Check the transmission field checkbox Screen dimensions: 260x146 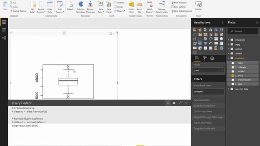click(233, 80)
